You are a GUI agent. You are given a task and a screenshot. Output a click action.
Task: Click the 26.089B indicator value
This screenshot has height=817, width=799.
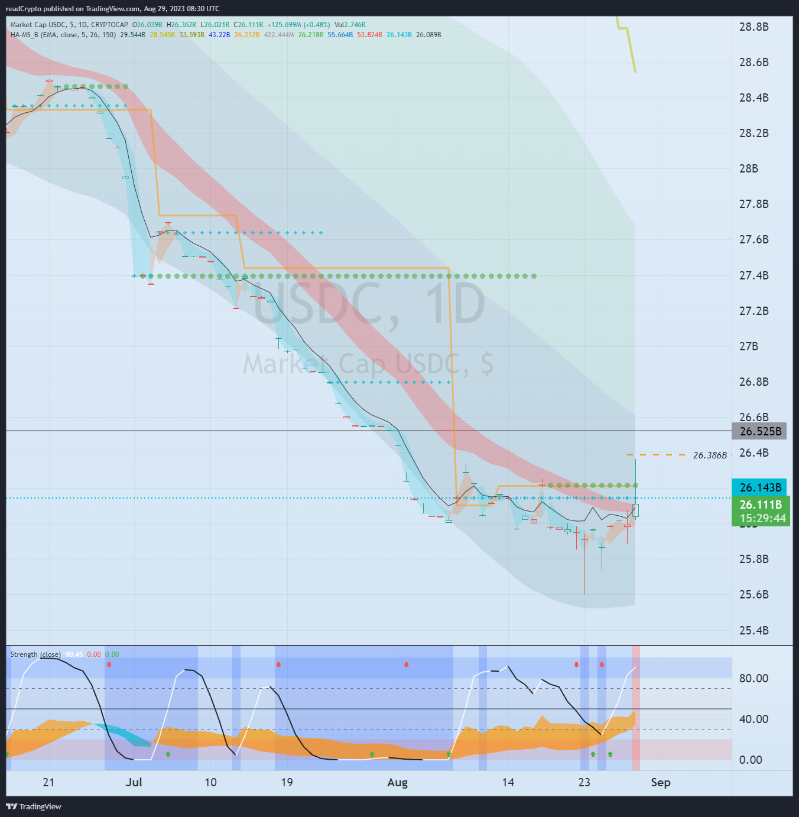coord(428,35)
